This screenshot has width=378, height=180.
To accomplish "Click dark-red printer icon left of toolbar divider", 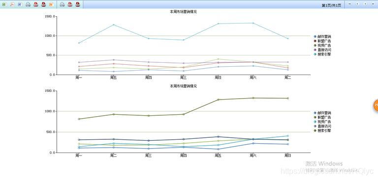I will (44, 4).
